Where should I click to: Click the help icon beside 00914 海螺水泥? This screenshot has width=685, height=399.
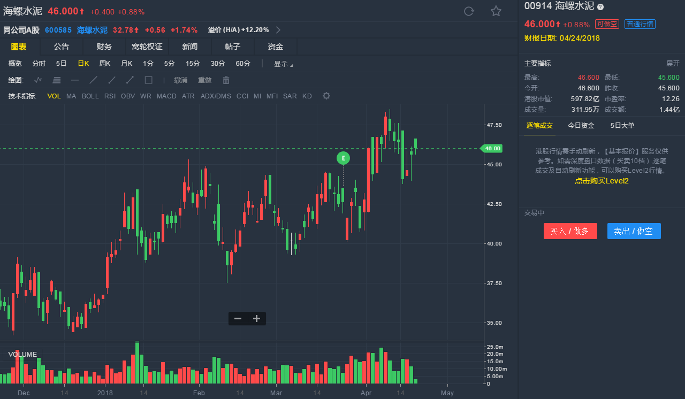pyautogui.click(x=600, y=7)
